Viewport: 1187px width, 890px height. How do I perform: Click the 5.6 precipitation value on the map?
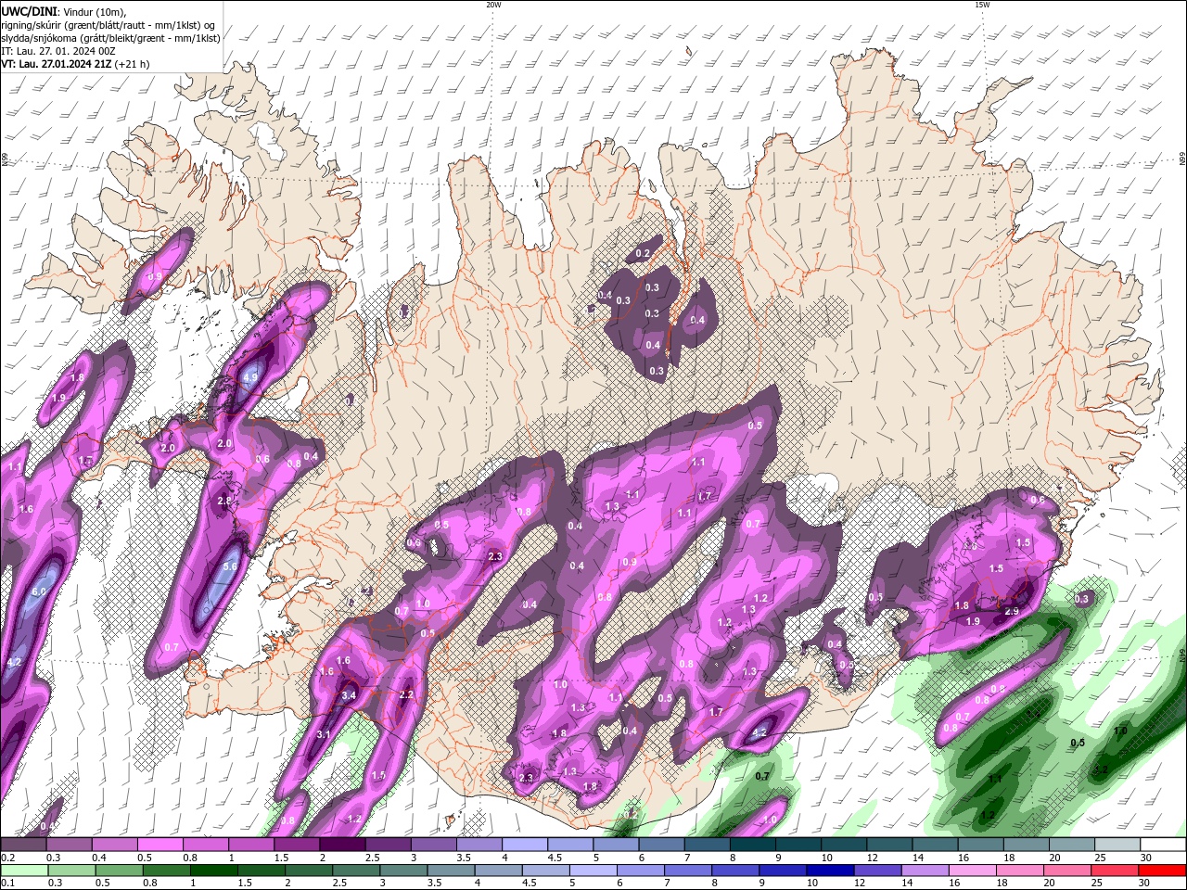pyautogui.click(x=231, y=566)
